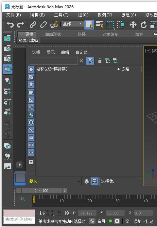Open the scene explorer 选择 menu
The width and height of the screenshot is (157, 227).
coord(36,52)
